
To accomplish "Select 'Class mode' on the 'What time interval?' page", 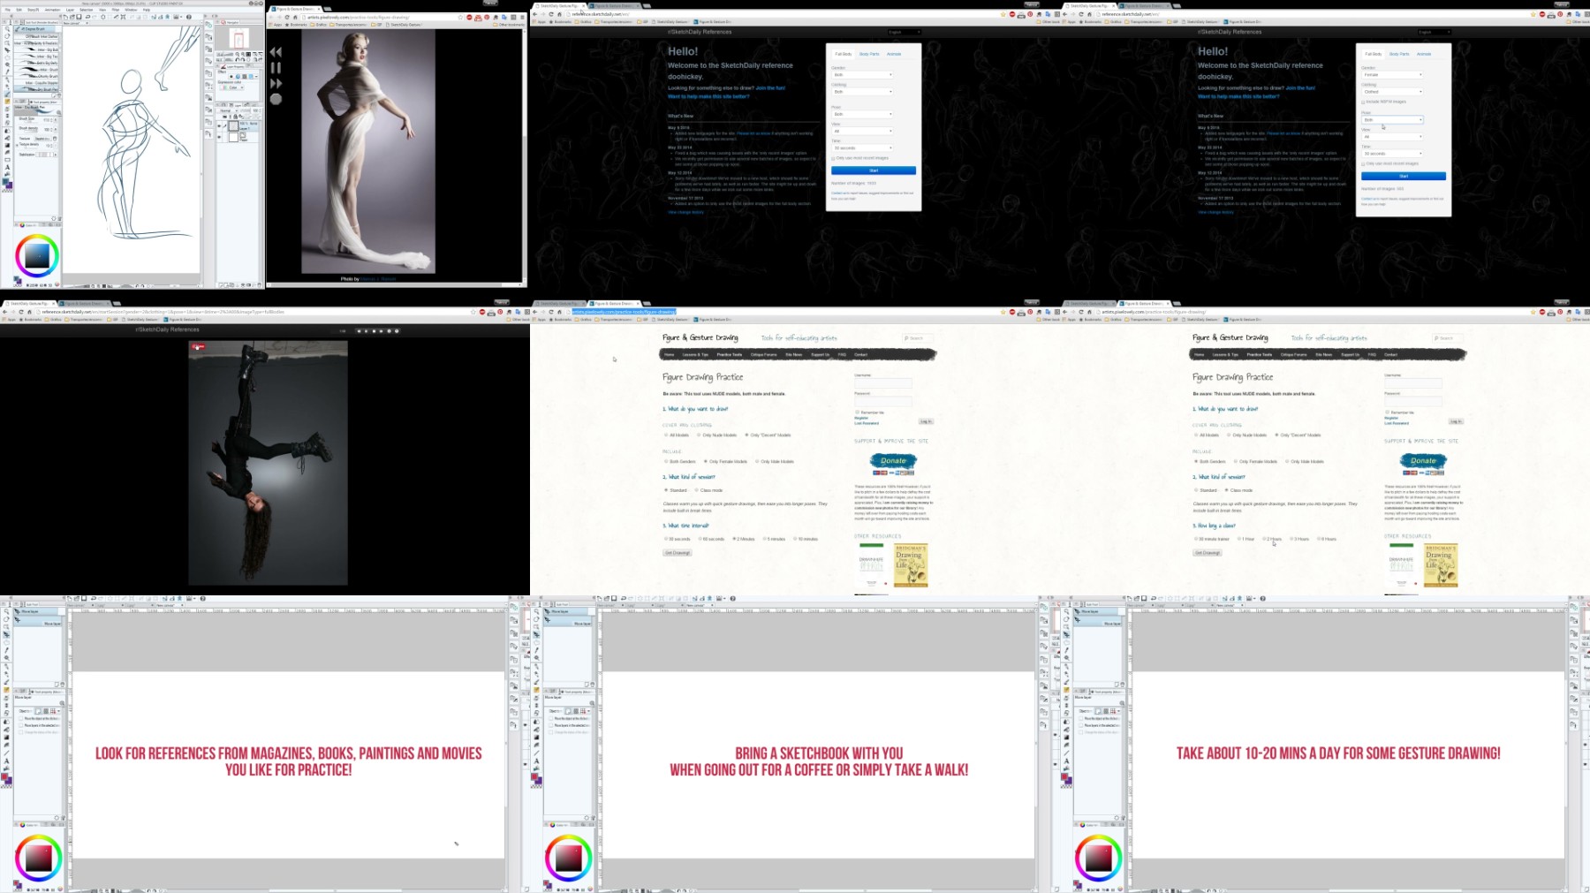I will tap(697, 490).
